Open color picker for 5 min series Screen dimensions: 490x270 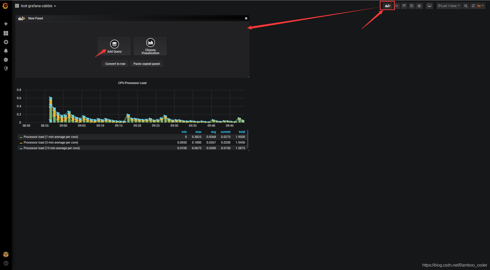point(21,143)
